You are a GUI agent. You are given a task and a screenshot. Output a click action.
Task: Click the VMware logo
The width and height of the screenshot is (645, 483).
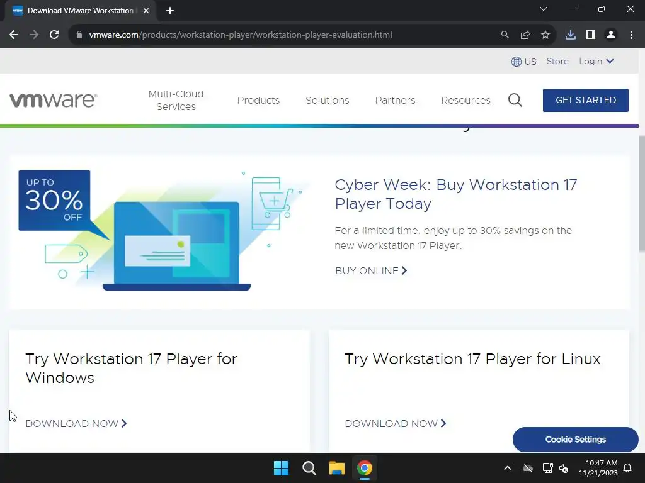click(54, 100)
